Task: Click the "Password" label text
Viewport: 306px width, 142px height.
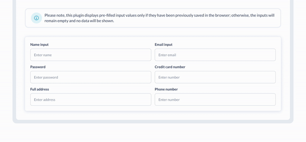Action: tap(38, 67)
